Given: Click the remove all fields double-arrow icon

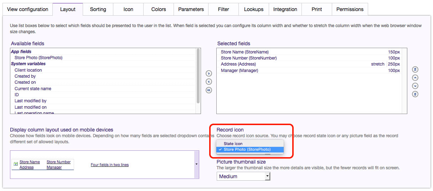Looking at the screenshot, I should [209, 90].
